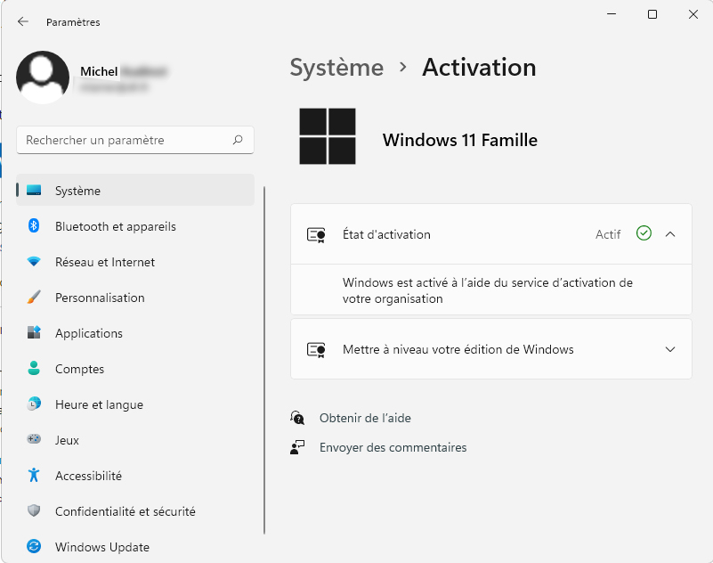Click the green activation checkmark icon

(644, 233)
